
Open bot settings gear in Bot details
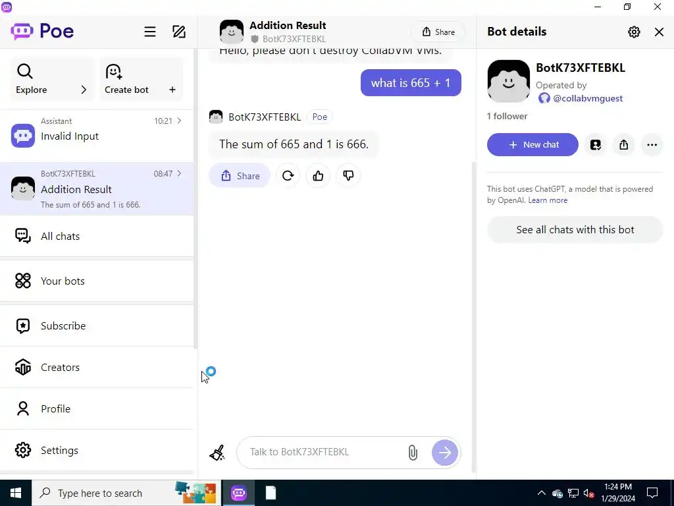point(634,32)
